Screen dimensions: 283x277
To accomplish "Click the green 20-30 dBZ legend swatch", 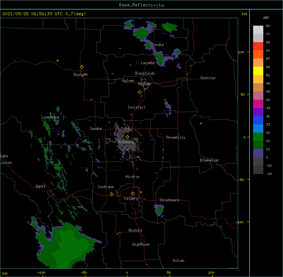I will (258, 137).
